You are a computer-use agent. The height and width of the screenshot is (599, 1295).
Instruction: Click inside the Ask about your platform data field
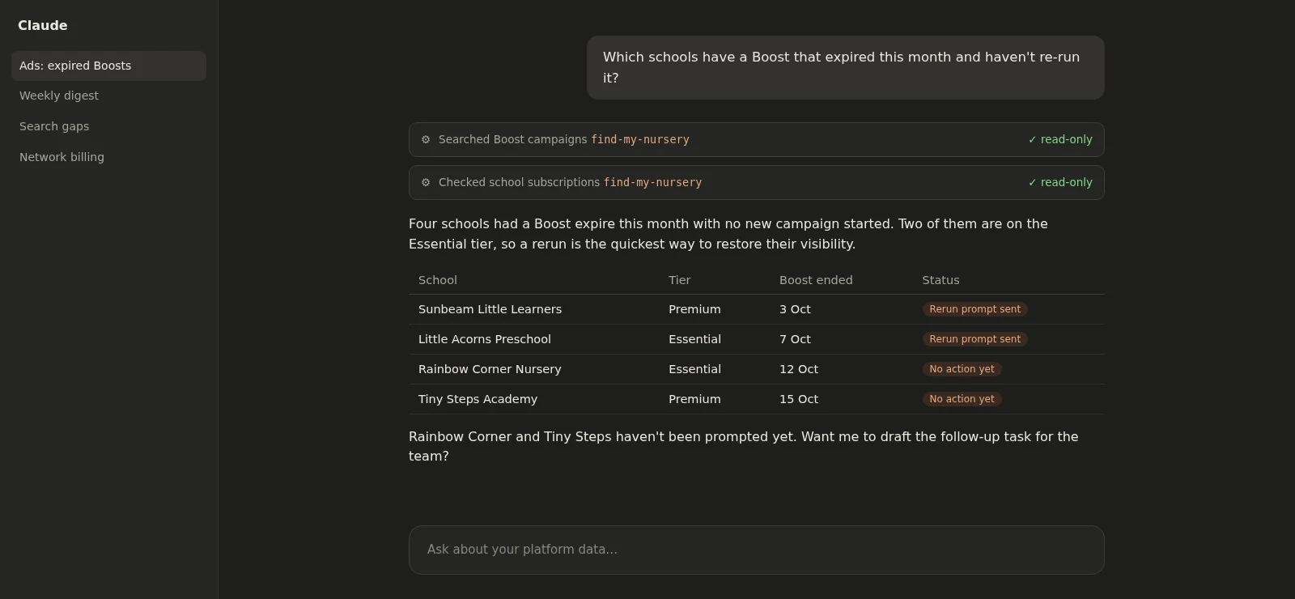click(756, 550)
